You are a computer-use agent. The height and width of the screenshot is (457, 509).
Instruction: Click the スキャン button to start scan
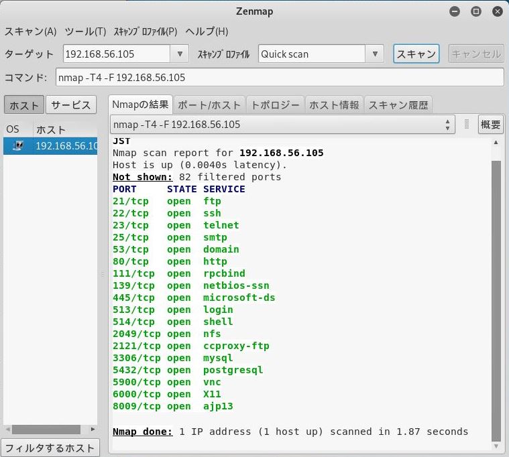(x=416, y=54)
